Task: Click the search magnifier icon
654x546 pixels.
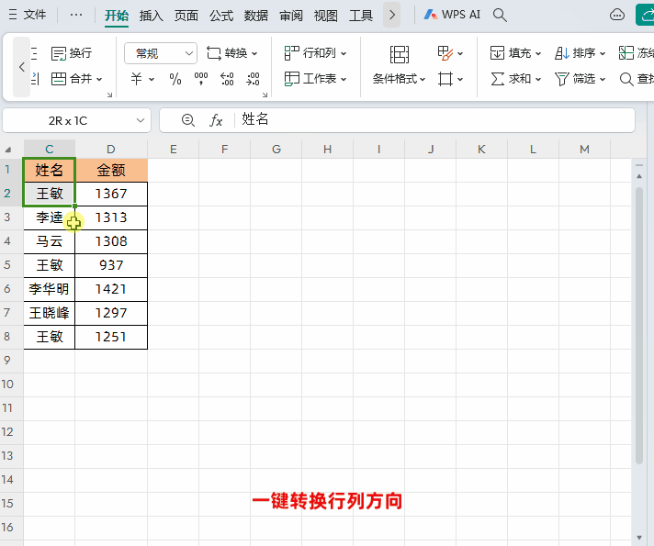Action: click(x=500, y=15)
